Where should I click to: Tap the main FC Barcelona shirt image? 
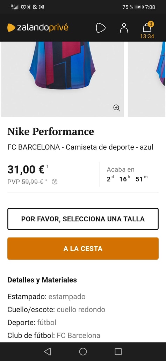[62, 79]
